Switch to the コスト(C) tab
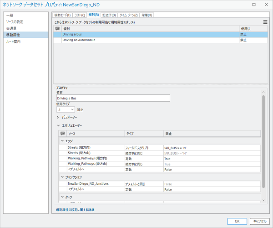Viewport: 273px width, 228px height. click(79, 15)
